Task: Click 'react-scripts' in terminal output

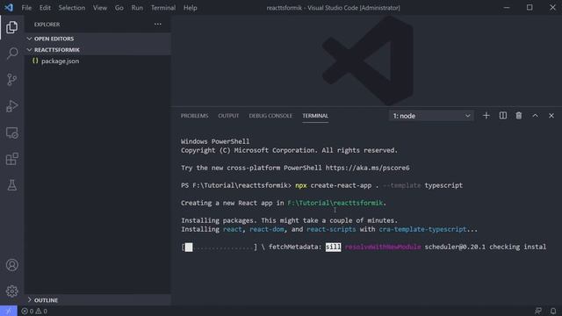Action: pyautogui.click(x=331, y=229)
